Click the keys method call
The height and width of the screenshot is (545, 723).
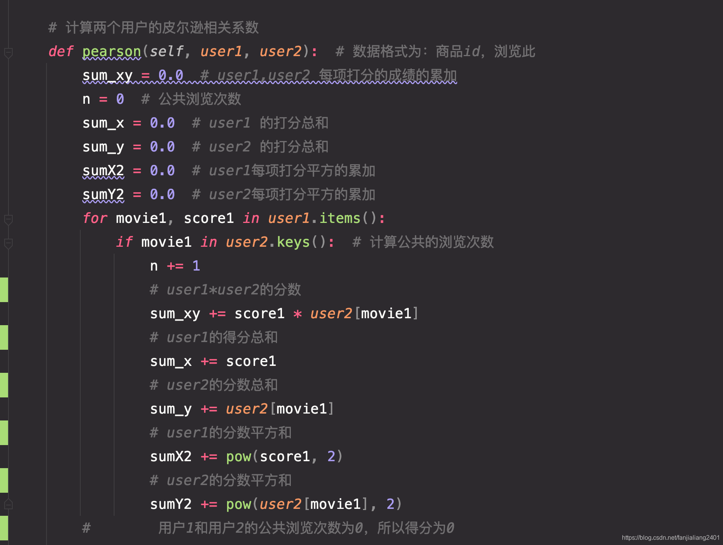(x=293, y=242)
